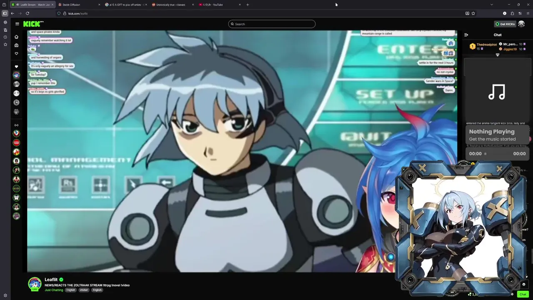
Task: Toggle the recommended channels expand arrows in sidebar
Action: (x=17, y=125)
